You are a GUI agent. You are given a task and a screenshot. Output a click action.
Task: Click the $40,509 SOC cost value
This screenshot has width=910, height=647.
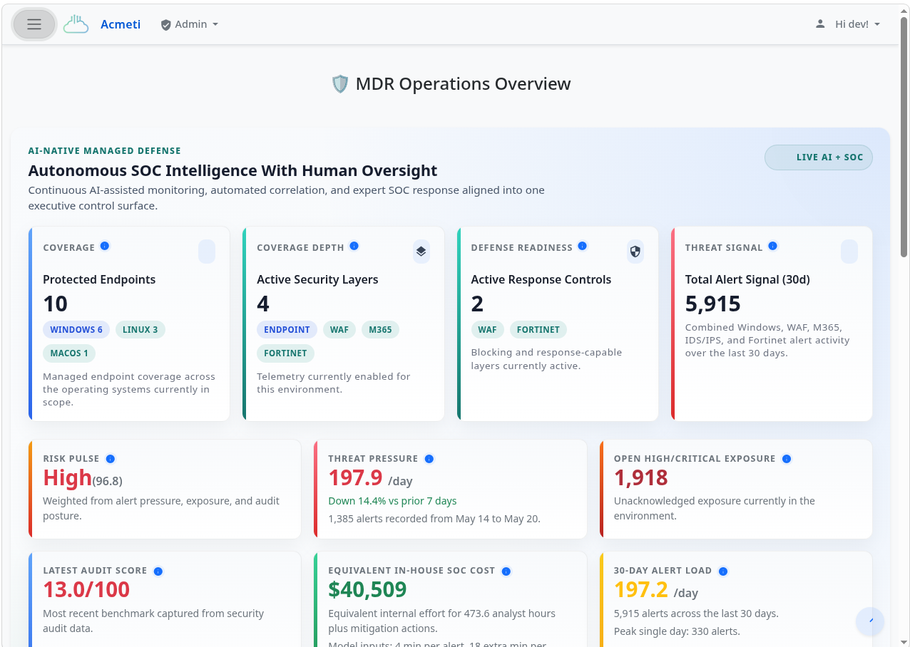[x=367, y=590]
